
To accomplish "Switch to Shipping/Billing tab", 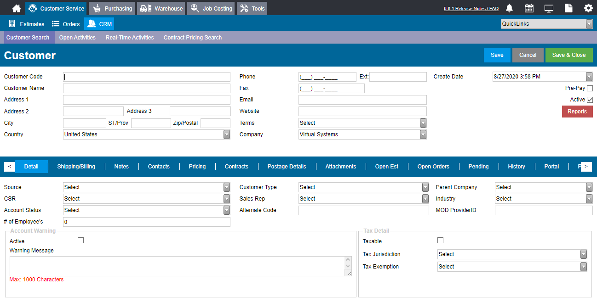I will pos(76,167).
